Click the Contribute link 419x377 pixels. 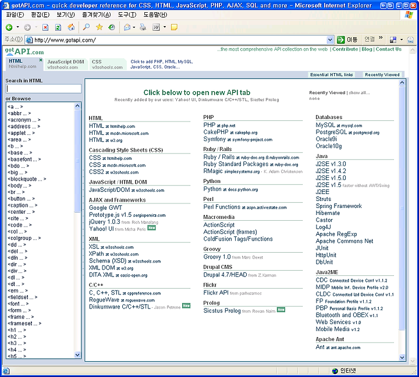(x=345, y=49)
